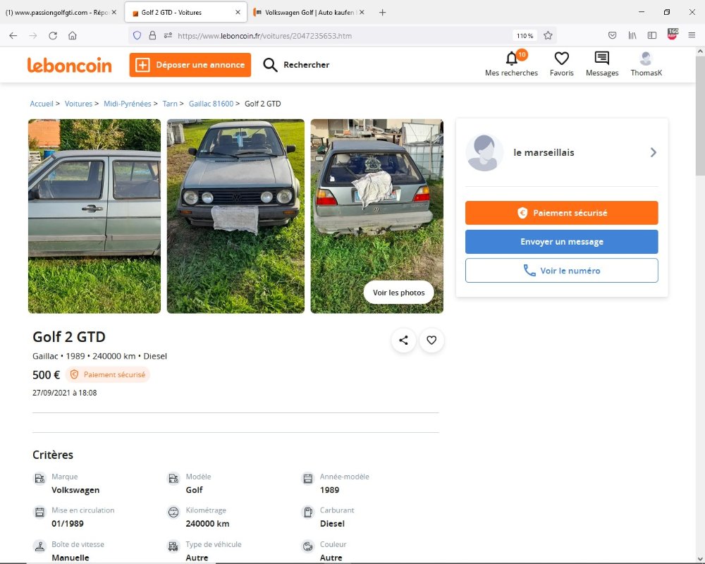Click the 01/1989 Mise en circulation value
The height and width of the screenshot is (564, 705).
coord(68,524)
